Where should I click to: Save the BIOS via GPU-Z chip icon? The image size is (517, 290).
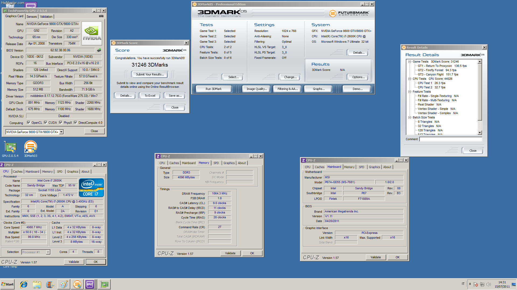[99, 50]
